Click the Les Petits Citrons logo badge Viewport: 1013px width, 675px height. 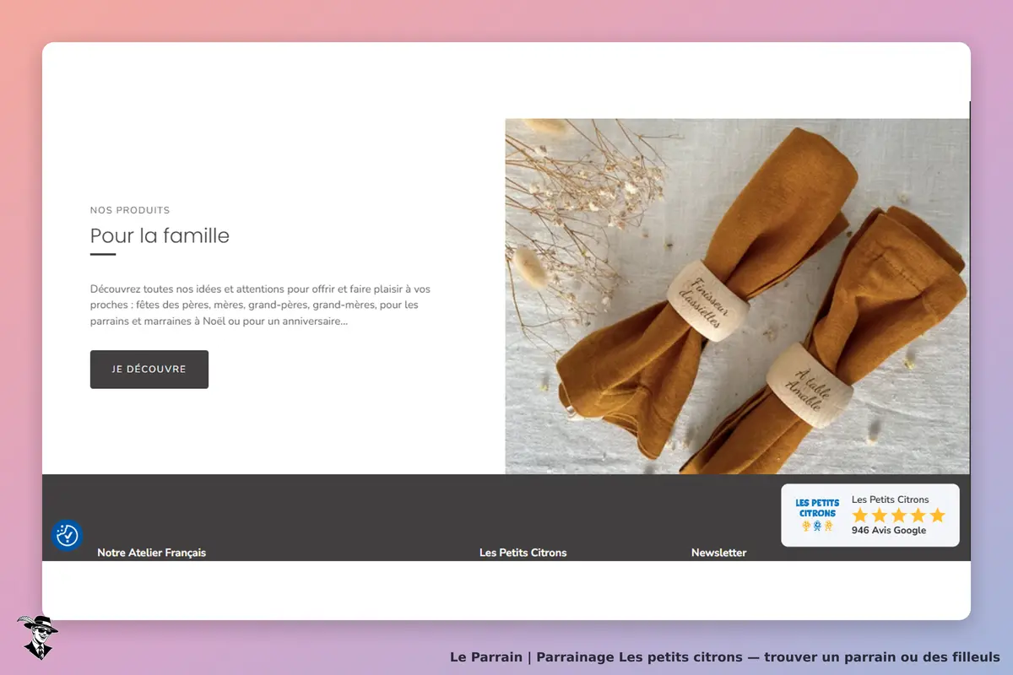point(817,515)
